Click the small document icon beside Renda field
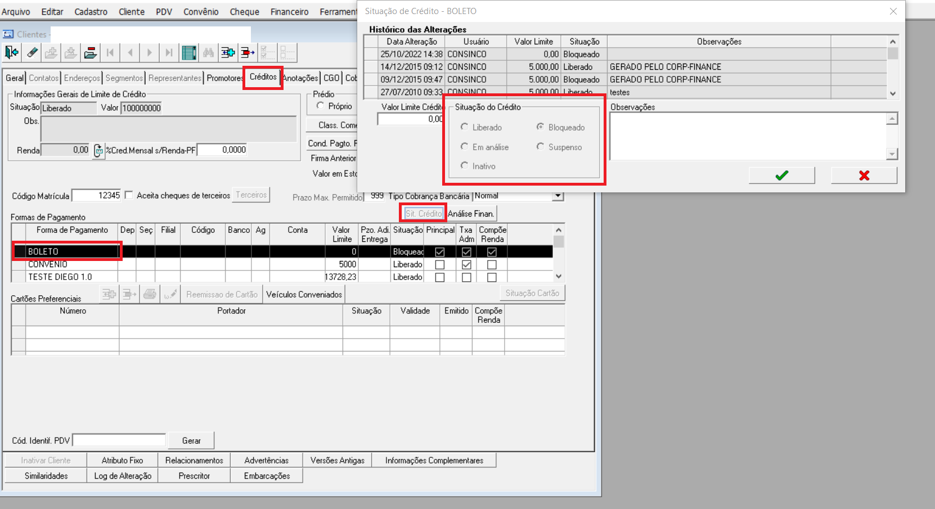 pyautogui.click(x=98, y=150)
